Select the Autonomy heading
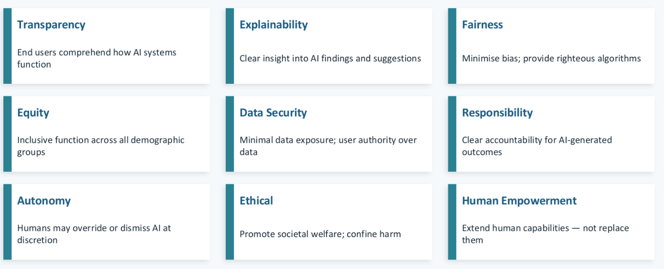 44,201
